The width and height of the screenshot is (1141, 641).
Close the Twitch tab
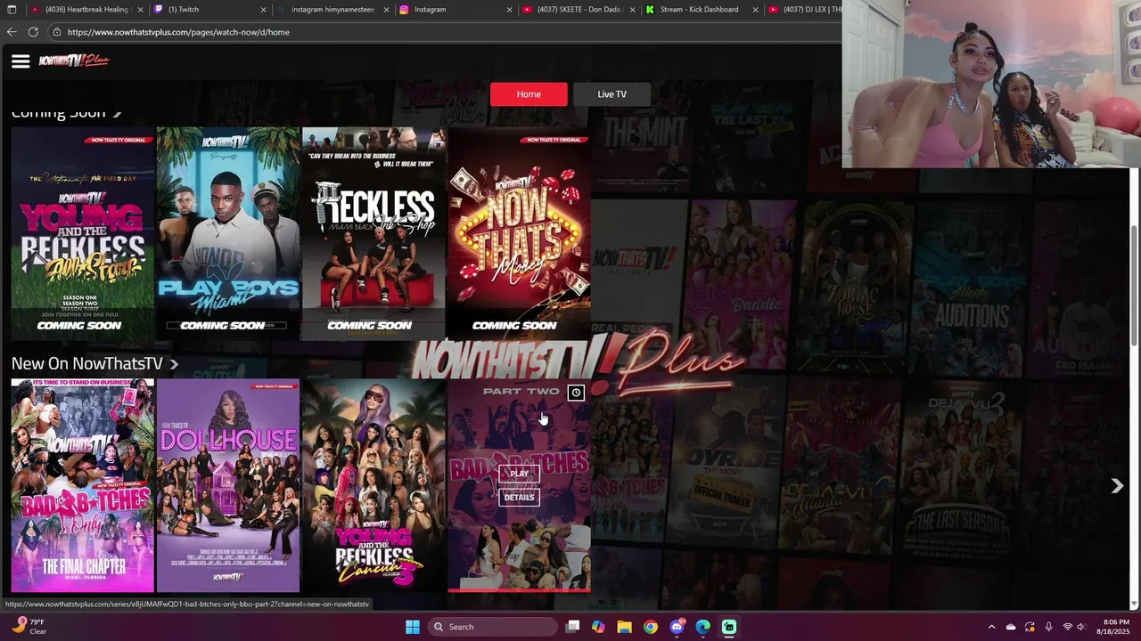[264, 10]
